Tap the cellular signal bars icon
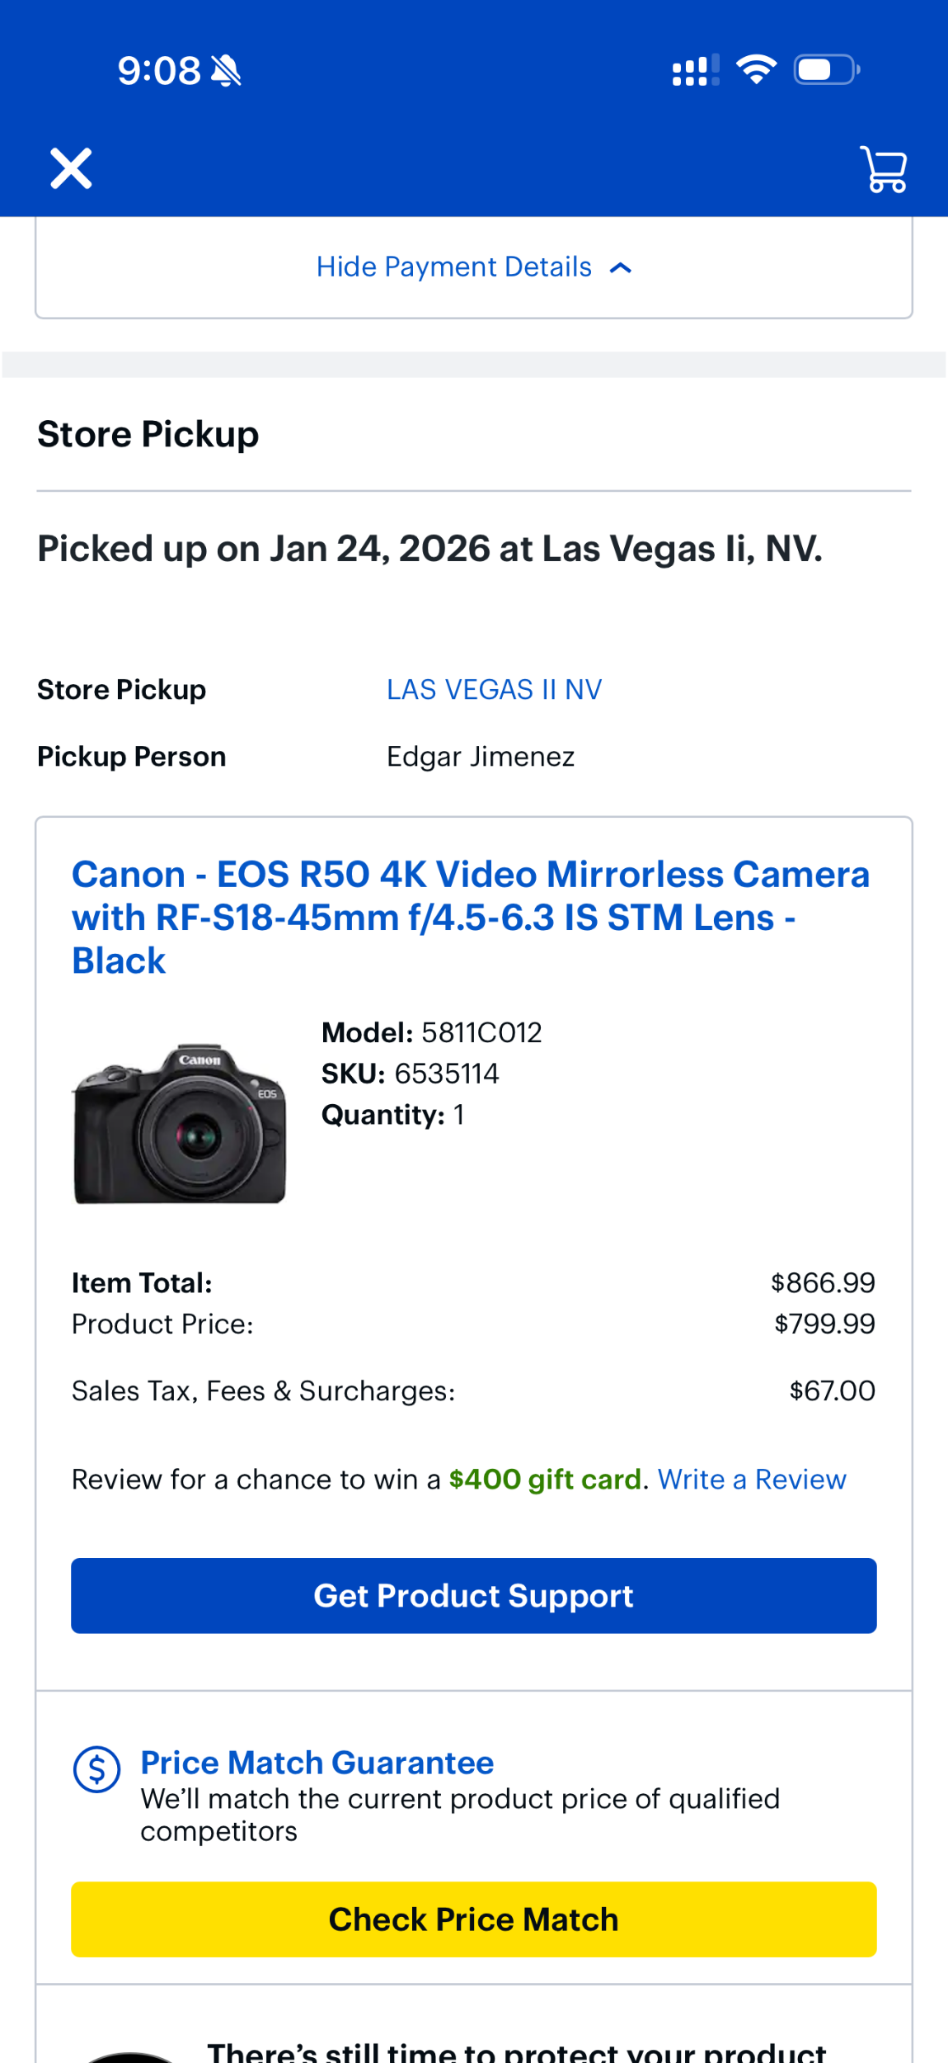The height and width of the screenshot is (2063, 948). point(695,70)
